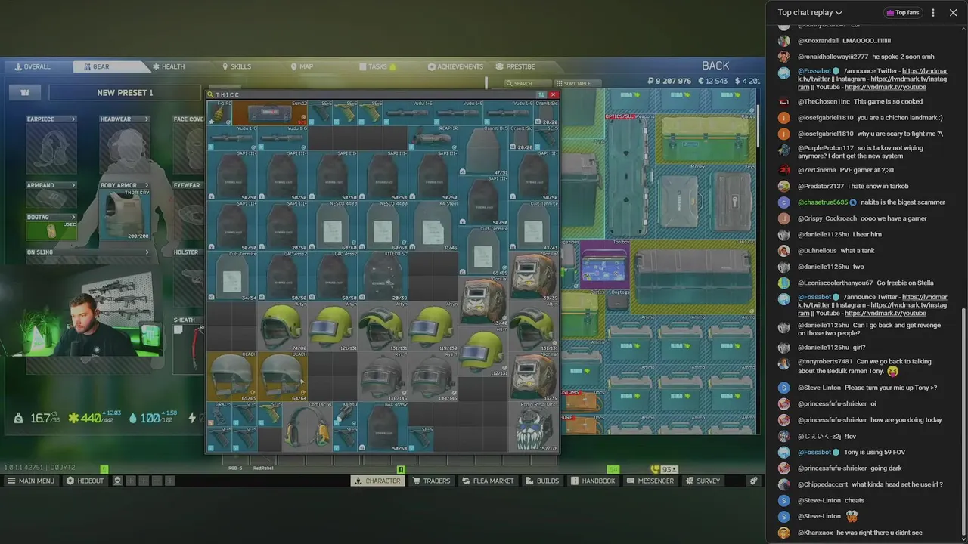Expand the DOGTAG slot arrow
The image size is (968, 544).
(x=73, y=218)
